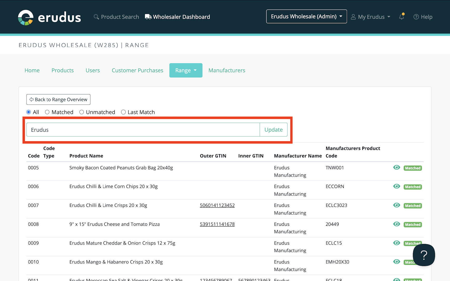The height and width of the screenshot is (281, 450).
Task: Open the Users tab
Action: tap(93, 70)
